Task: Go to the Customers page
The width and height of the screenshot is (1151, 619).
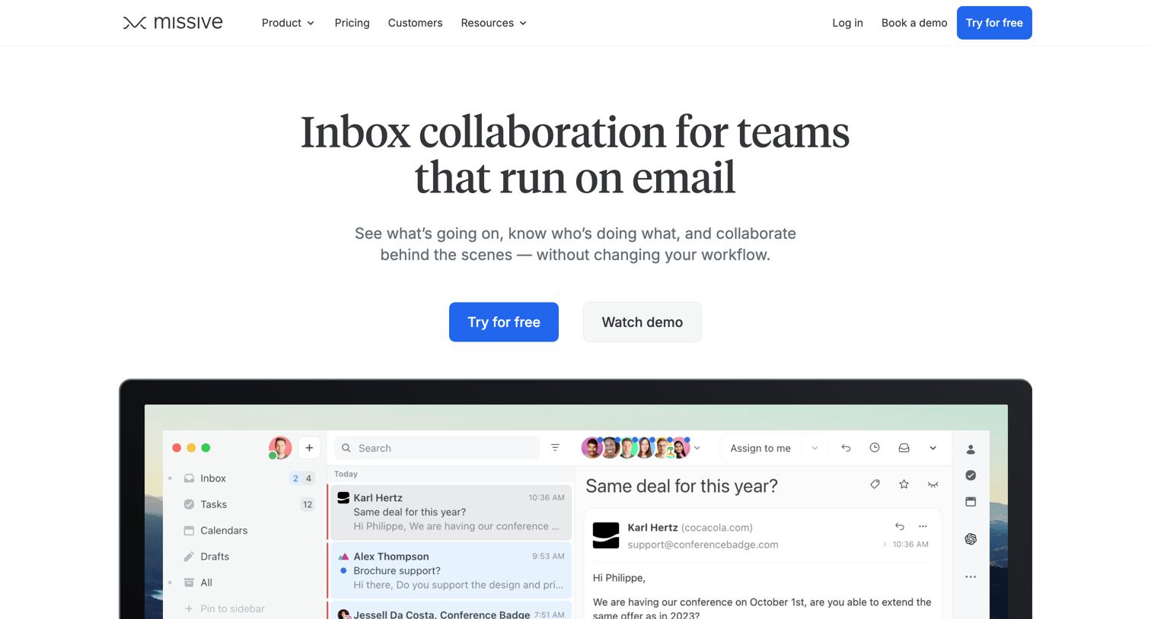Action: [x=415, y=23]
